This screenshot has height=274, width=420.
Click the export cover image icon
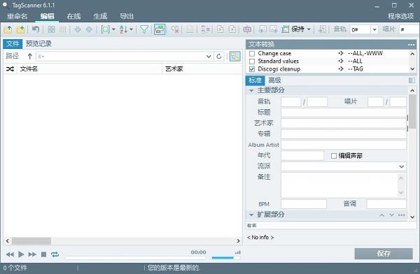click(x=274, y=29)
